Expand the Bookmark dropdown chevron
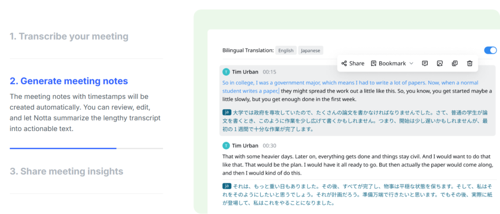 click(411, 63)
